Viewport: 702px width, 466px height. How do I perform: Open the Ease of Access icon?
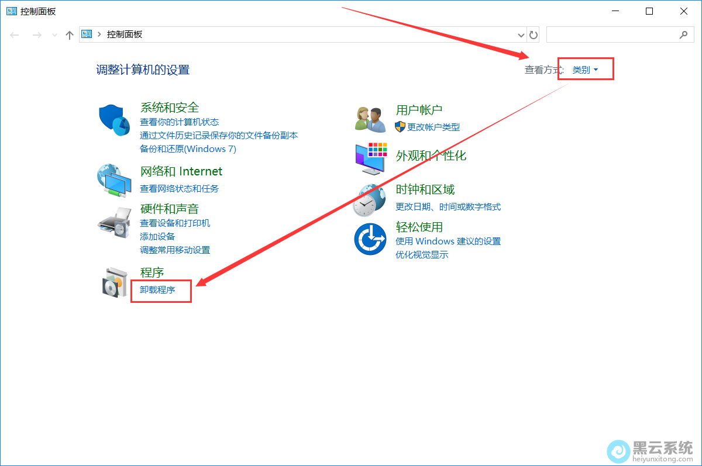tap(370, 239)
